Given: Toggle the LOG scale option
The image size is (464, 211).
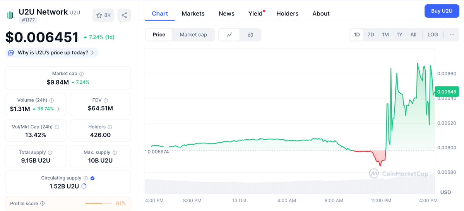Looking at the screenshot, I should pyautogui.click(x=433, y=35).
